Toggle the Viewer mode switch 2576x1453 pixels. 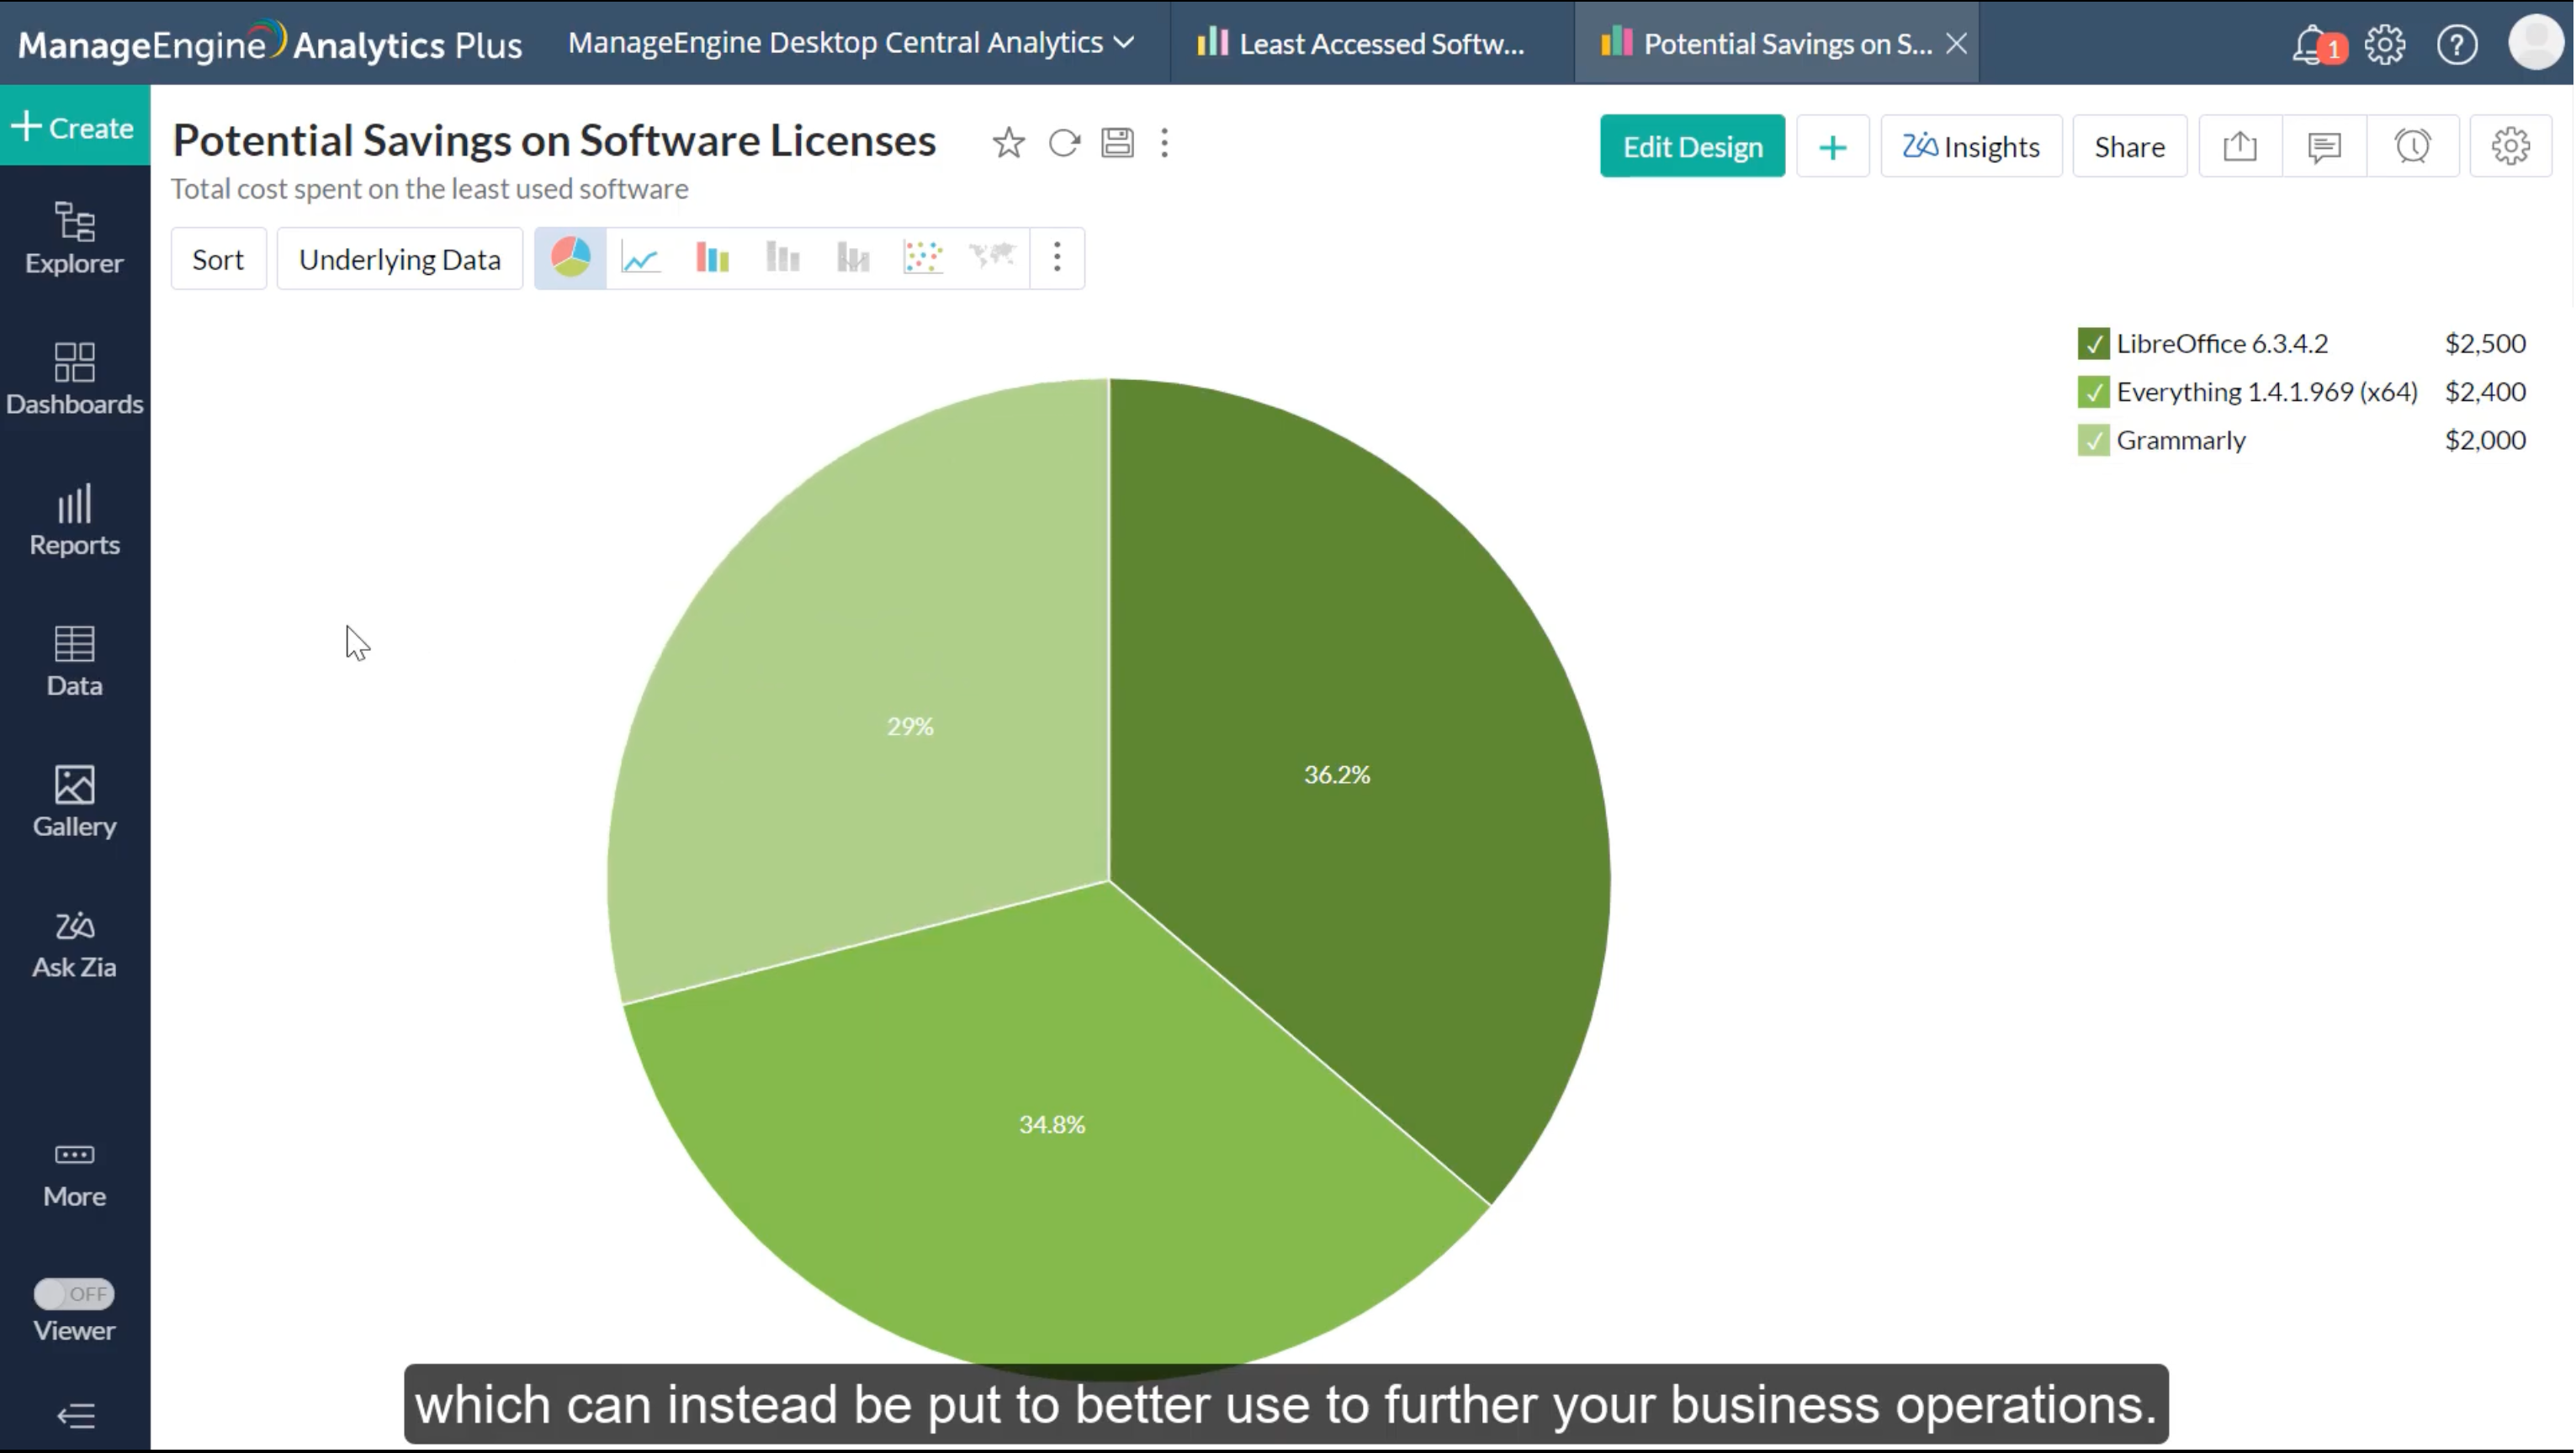point(74,1293)
